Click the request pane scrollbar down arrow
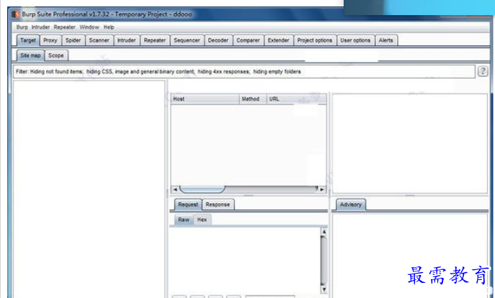Image resolution: width=495 pixels, height=298 pixels. click(x=324, y=289)
